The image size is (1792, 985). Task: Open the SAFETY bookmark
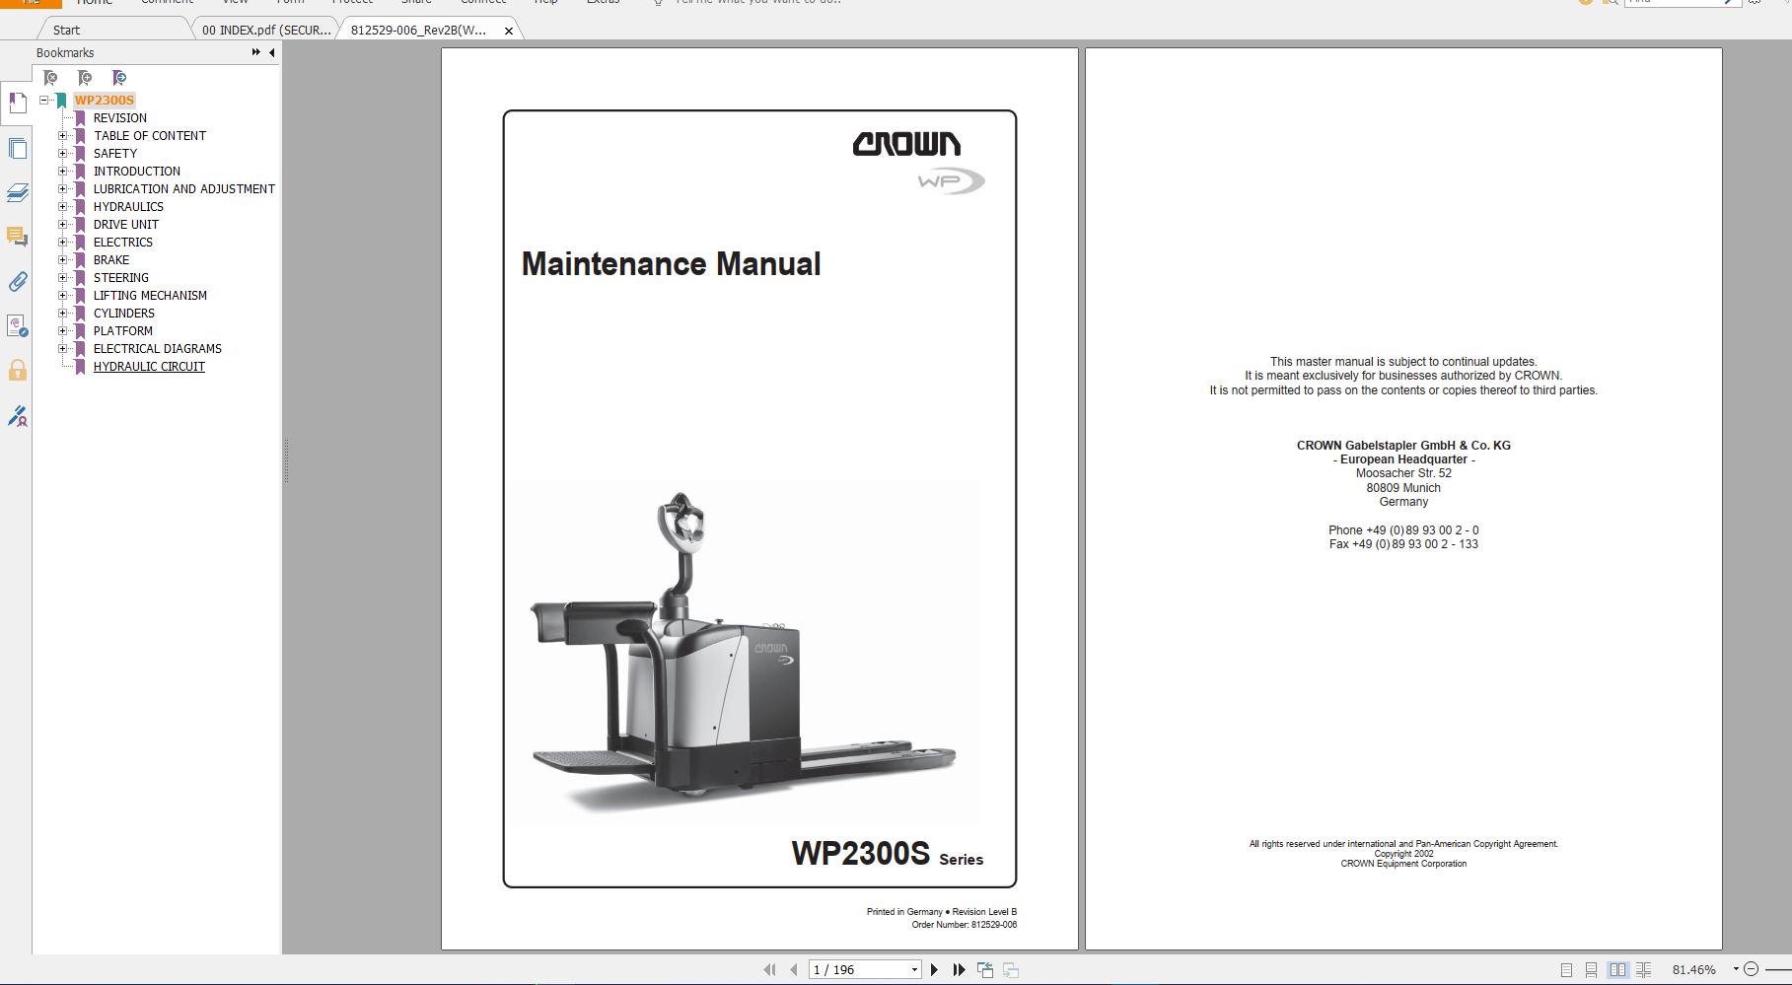click(115, 153)
